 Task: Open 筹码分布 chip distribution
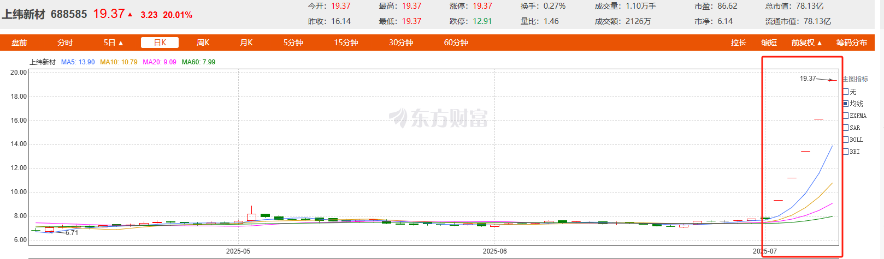[851, 43]
